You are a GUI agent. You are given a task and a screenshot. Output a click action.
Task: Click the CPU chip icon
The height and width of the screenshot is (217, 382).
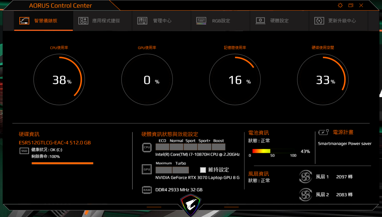[147, 147]
